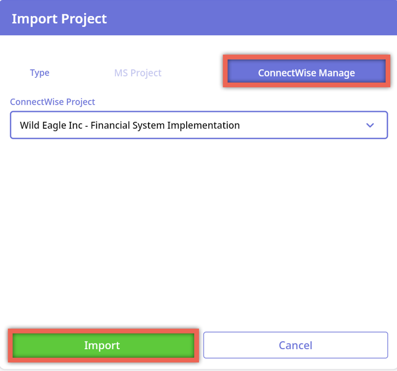Click the Type label text

[x=39, y=73]
